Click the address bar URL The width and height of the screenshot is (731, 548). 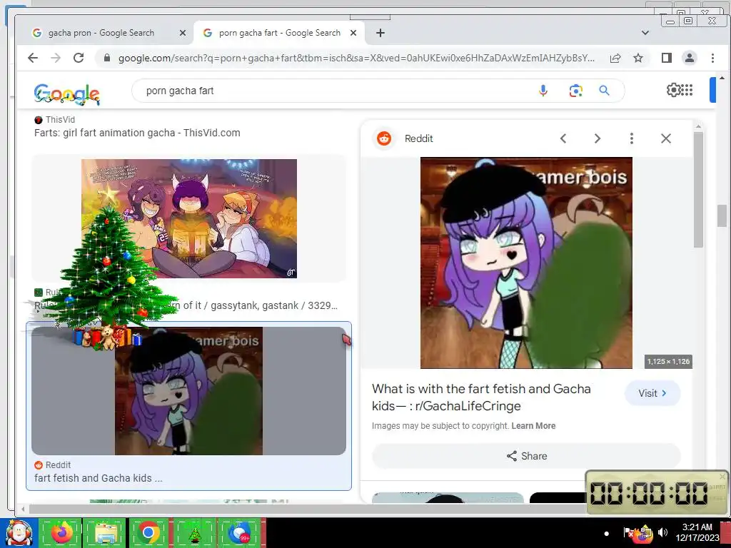click(x=356, y=58)
